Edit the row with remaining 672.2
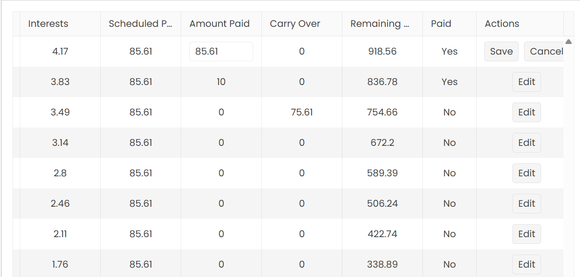This screenshot has width=580, height=277. tap(526, 143)
